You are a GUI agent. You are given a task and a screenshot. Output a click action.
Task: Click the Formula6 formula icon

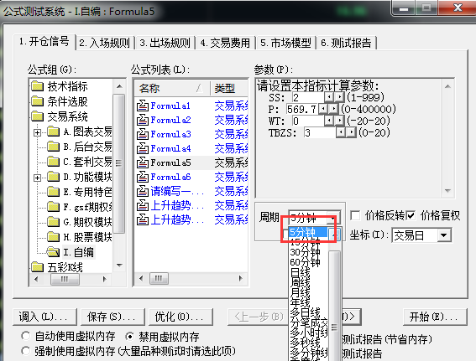(143, 177)
